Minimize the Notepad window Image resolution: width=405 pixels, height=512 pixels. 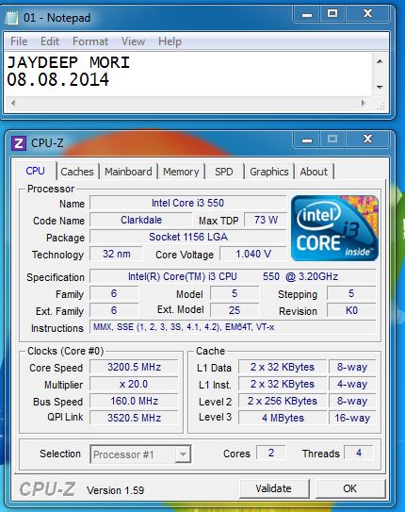(307, 14)
